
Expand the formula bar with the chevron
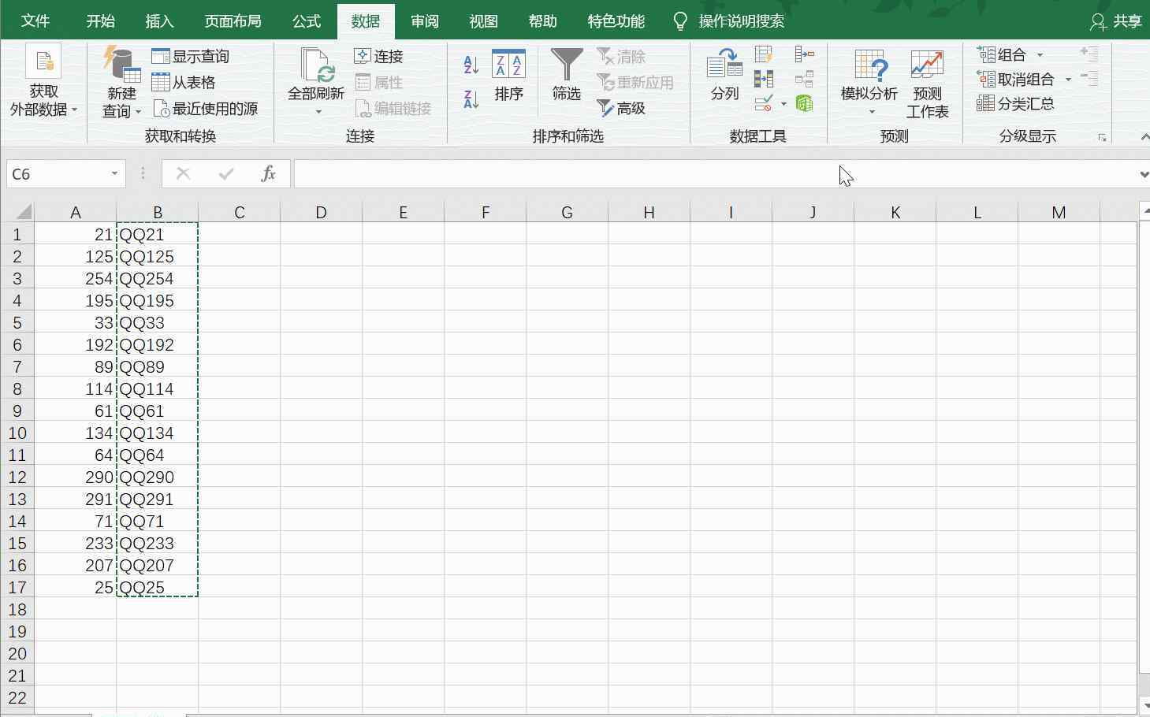[x=1143, y=174]
